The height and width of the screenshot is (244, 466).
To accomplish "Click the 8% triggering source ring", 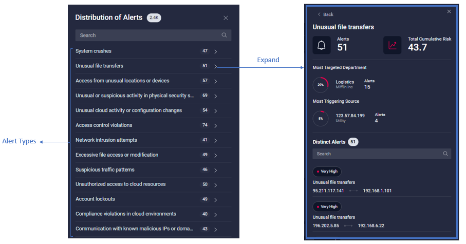I will click(321, 118).
